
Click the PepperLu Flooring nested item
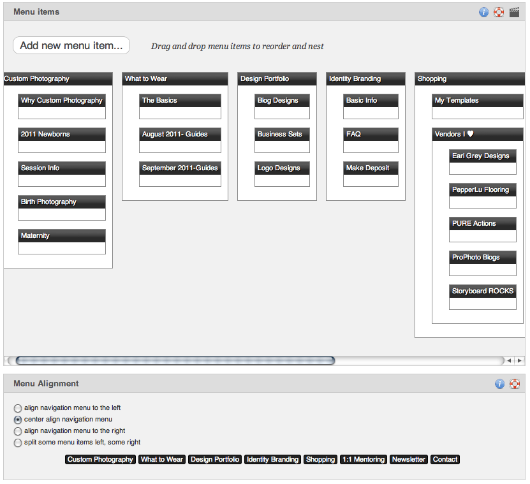pyautogui.click(x=483, y=189)
